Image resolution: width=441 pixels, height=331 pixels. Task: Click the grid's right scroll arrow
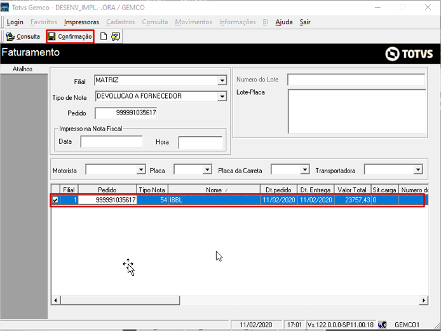coord(424,300)
